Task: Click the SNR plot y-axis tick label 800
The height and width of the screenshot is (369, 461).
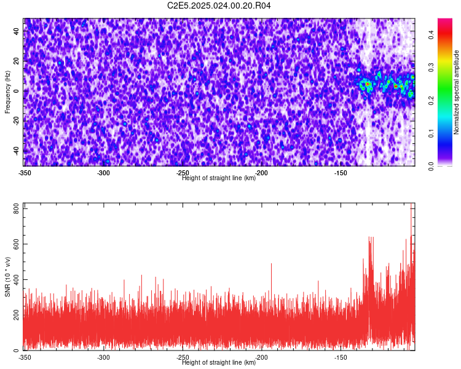Action: coord(17,209)
